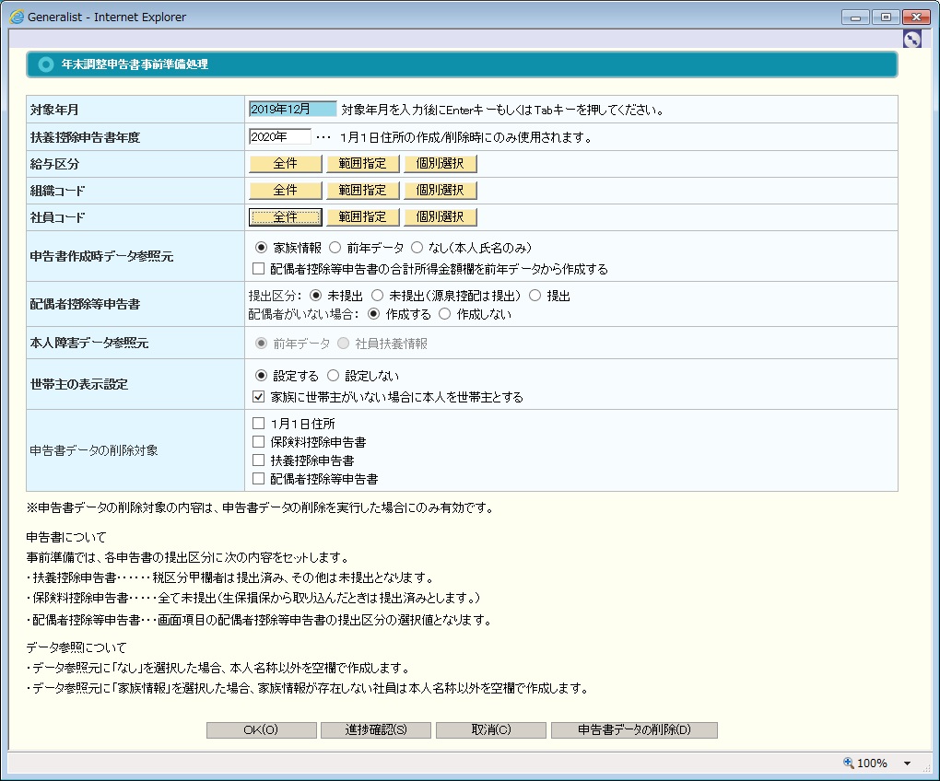Click 全件 button for 給与区分
Viewport: 940px width, 781px height.
tap(286, 164)
